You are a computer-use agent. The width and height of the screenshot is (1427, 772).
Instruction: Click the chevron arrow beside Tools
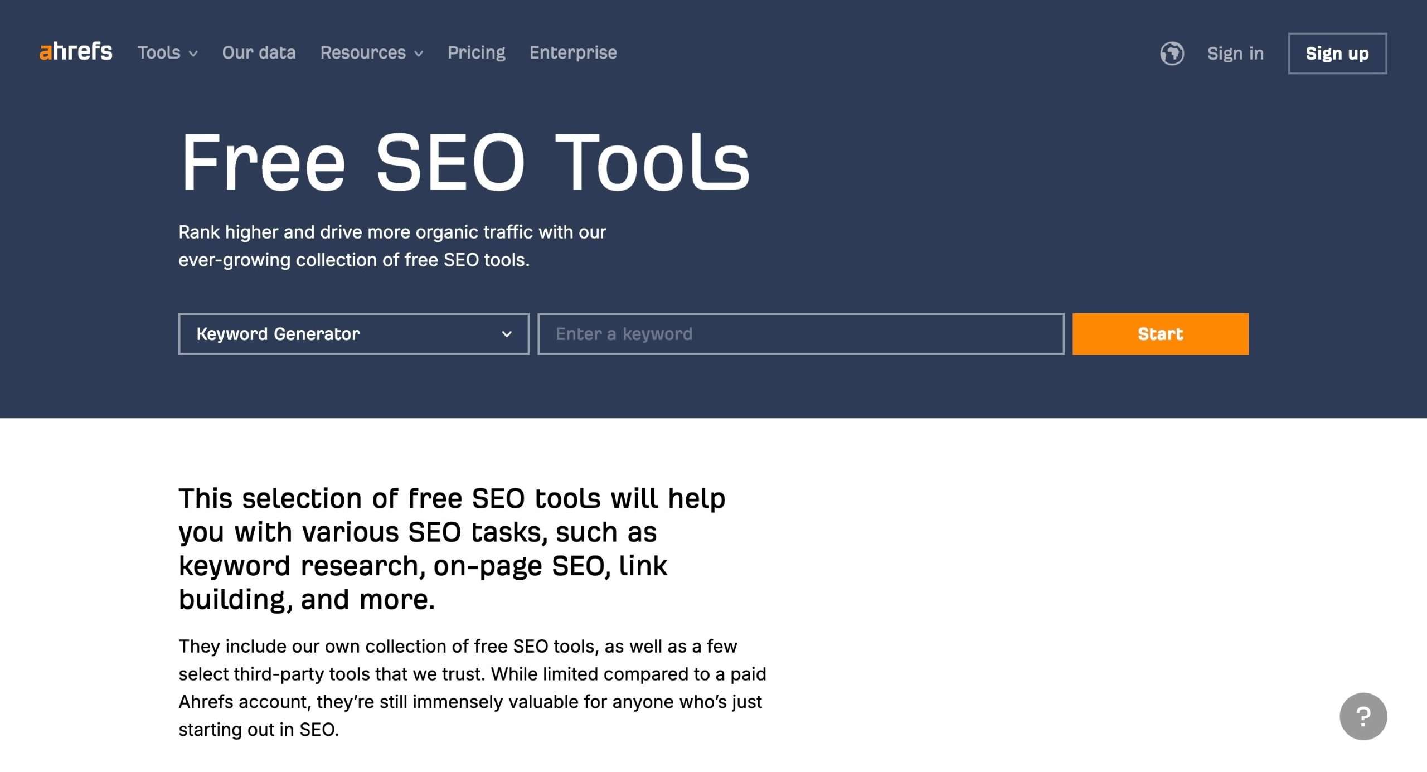tap(193, 54)
